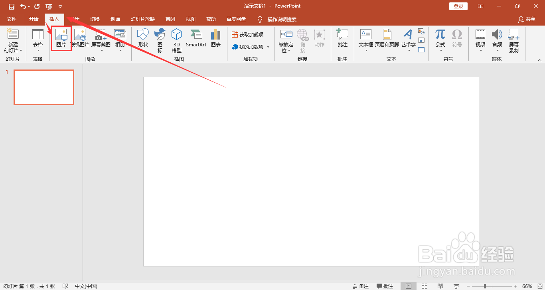
Task: Click the 66% zoom level
Action: coord(527,286)
